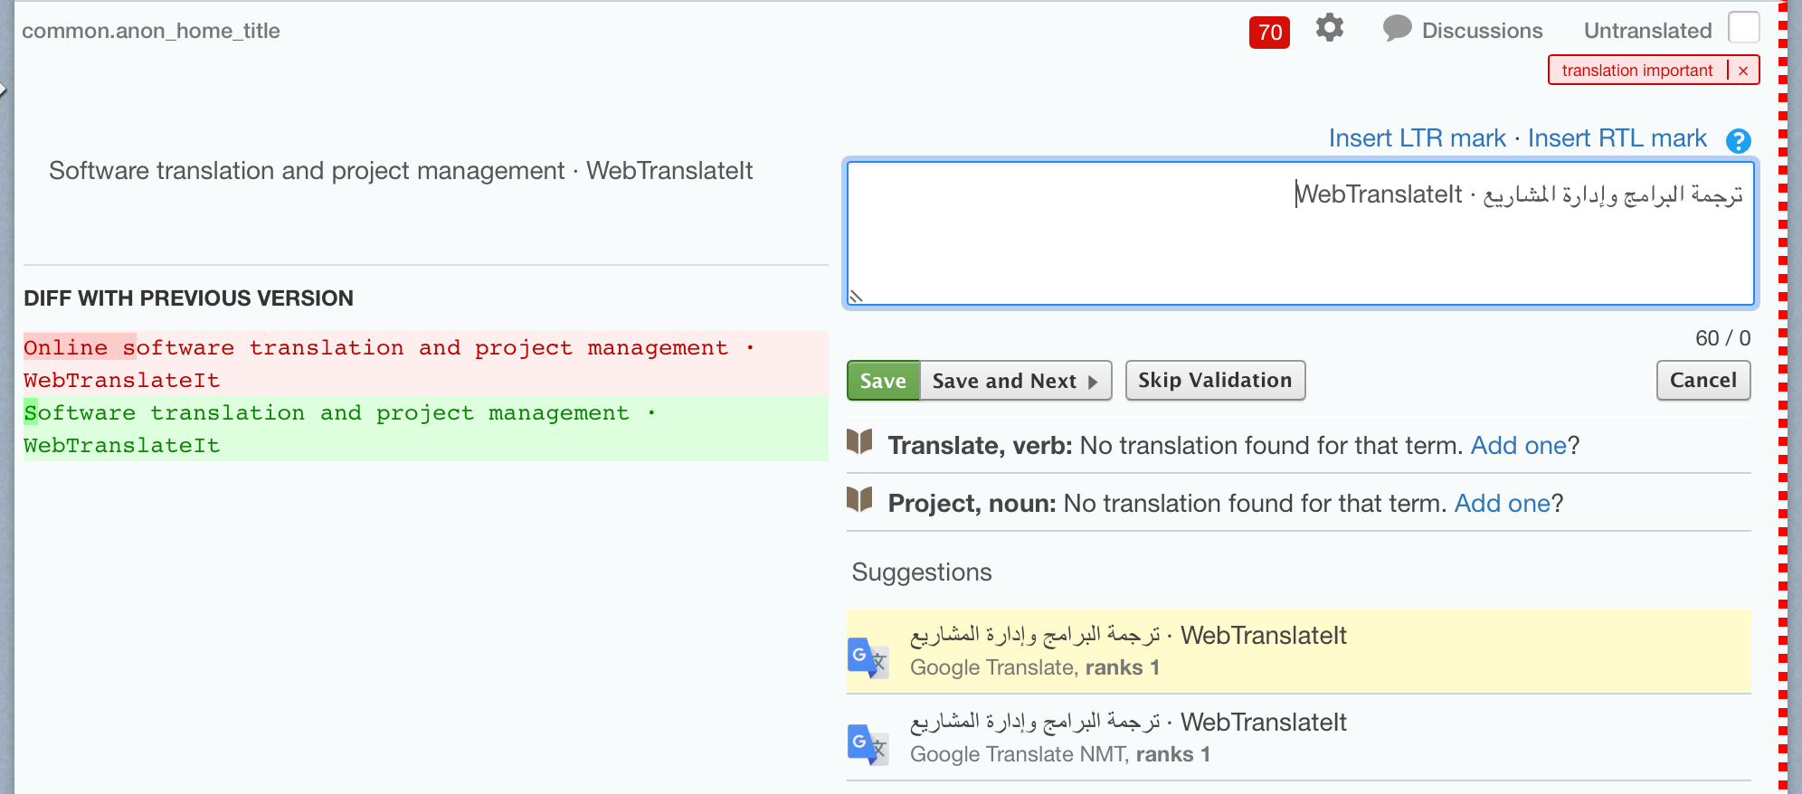
Task: Click the text box resize handle
Action: [x=856, y=297]
